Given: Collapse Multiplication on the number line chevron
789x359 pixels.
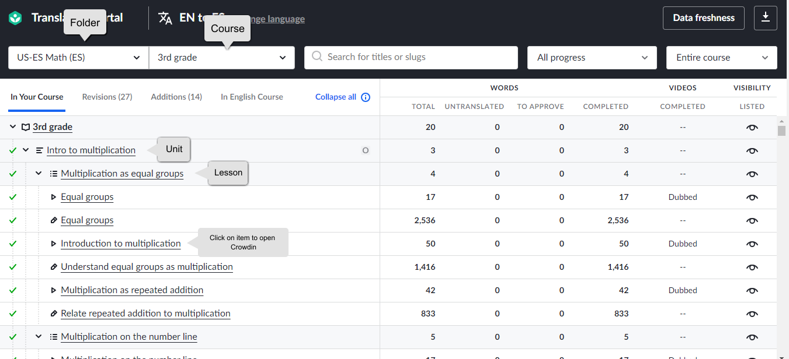Looking at the screenshot, I should (39, 337).
